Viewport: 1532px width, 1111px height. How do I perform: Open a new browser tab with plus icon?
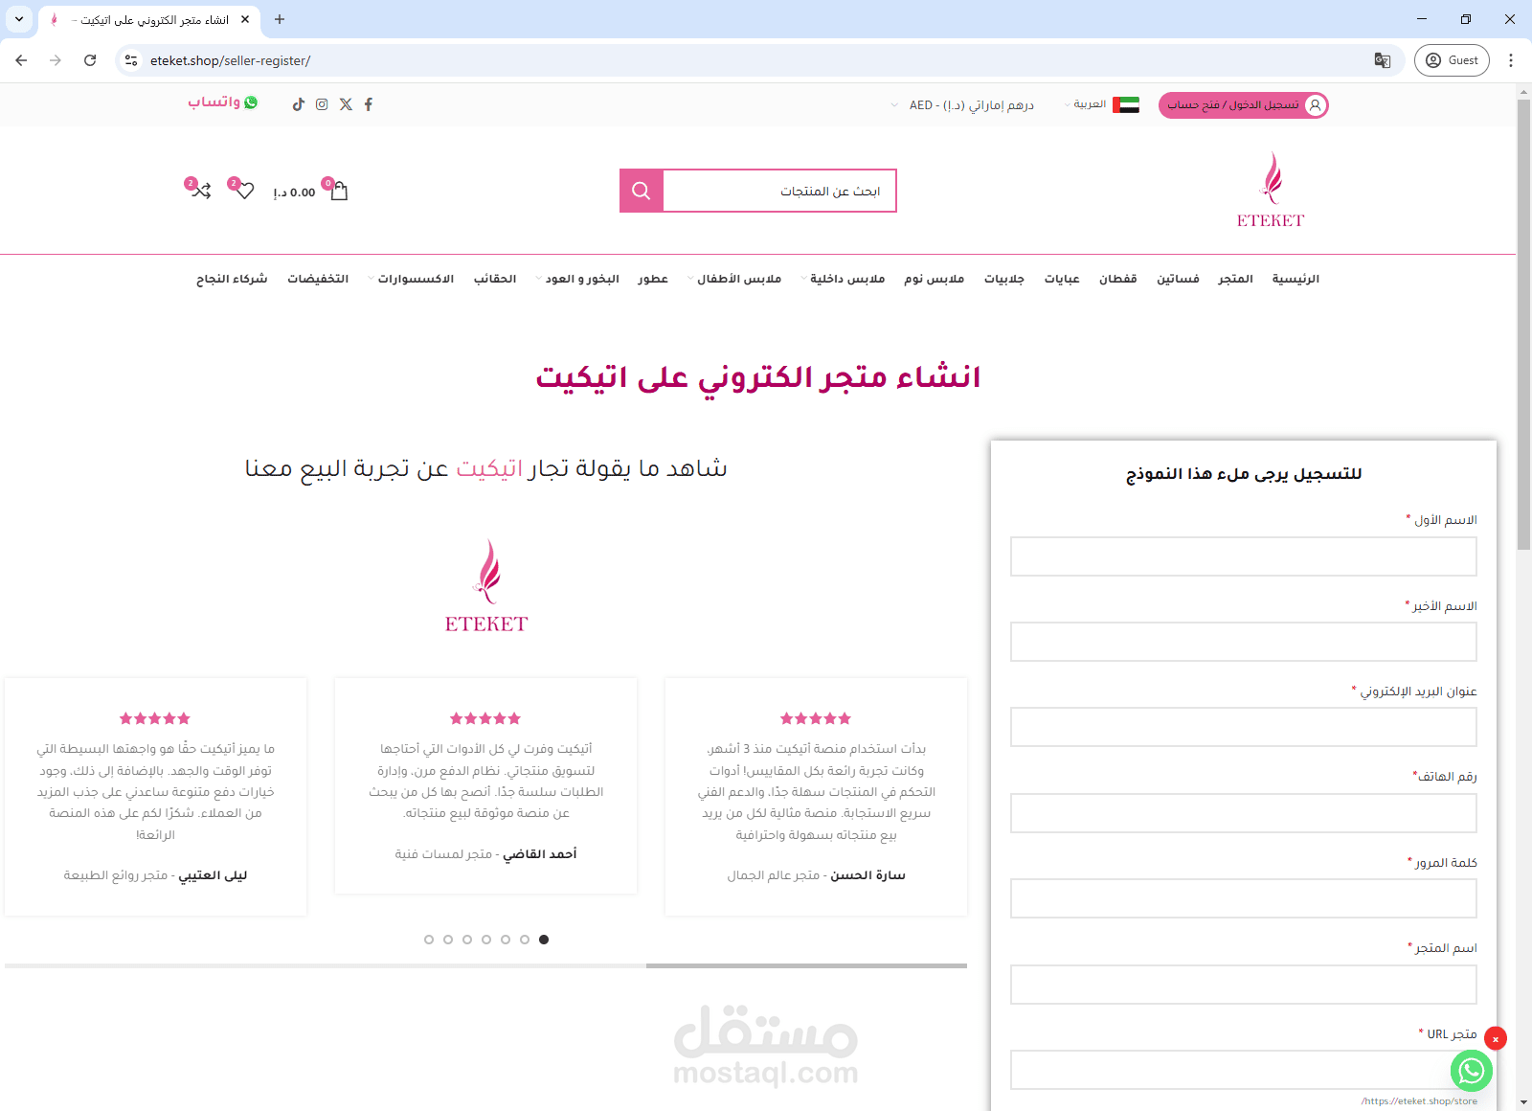(280, 19)
